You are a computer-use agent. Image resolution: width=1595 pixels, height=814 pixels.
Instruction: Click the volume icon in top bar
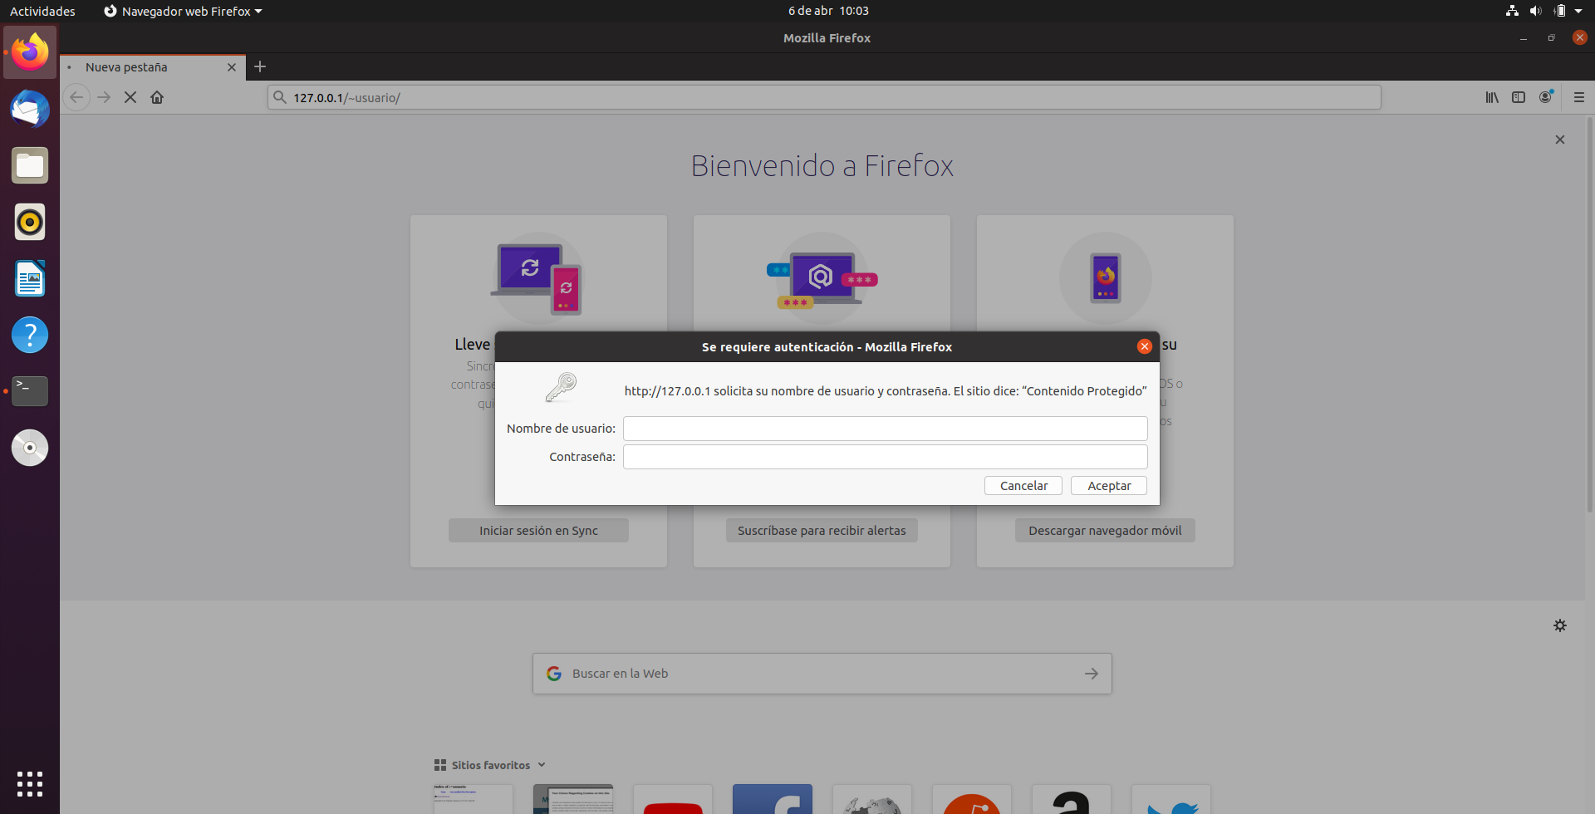[1535, 11]
